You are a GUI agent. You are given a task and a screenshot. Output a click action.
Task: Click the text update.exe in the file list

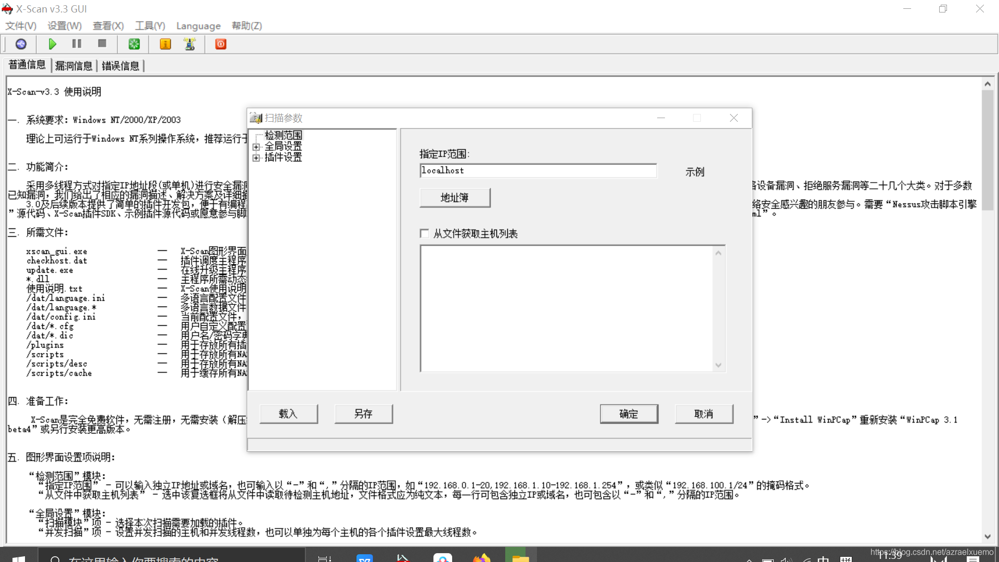[49, 270]
